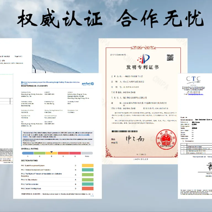
Task: Click the CTC logo on the test report
Action: [194, 80]
